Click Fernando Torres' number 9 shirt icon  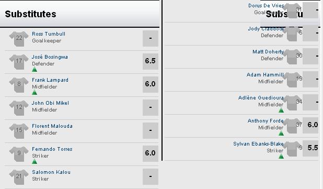tap(19, 154)
